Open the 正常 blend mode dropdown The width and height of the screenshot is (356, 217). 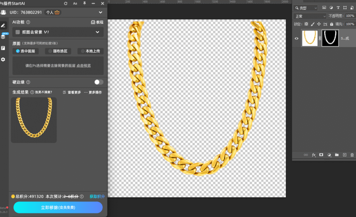click(310, 16)
